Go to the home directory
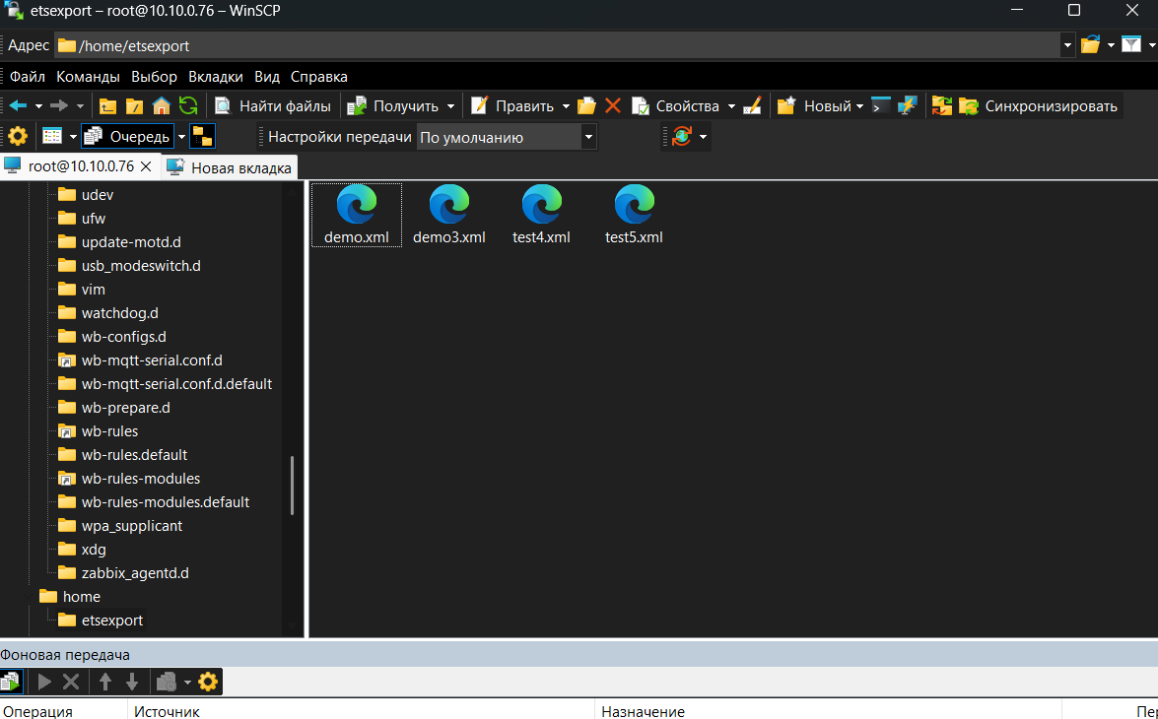Screen dimensions: 1158x719 click(x=161, y=106)
